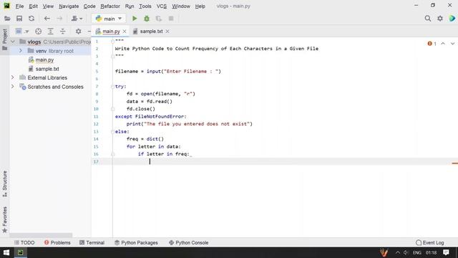Screen dimensions: 458x258
Task: Open the Problems tool window
Action: tap(57, 242)
